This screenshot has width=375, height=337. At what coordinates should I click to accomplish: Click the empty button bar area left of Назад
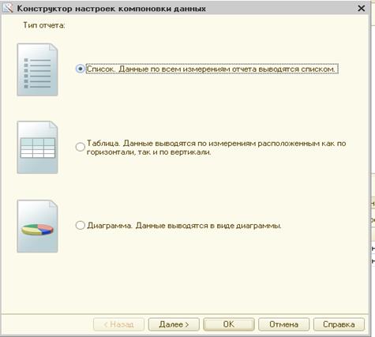click(x=47, y=324)
